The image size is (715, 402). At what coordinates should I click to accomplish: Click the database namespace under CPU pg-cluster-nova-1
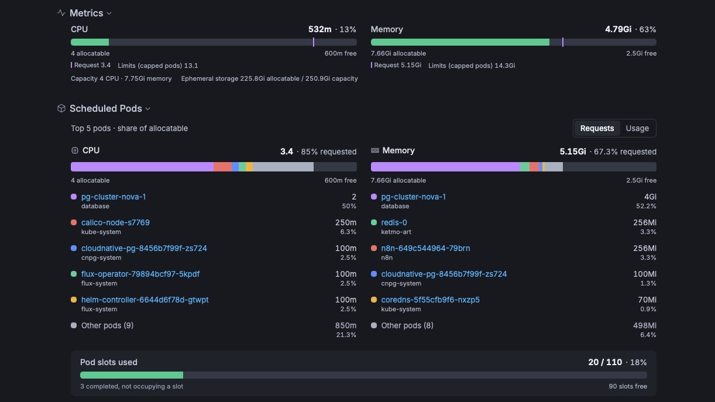click(95, 206)
